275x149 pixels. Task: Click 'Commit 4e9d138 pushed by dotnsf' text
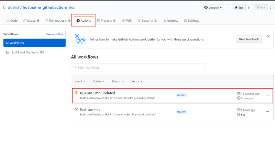[135, 115]
